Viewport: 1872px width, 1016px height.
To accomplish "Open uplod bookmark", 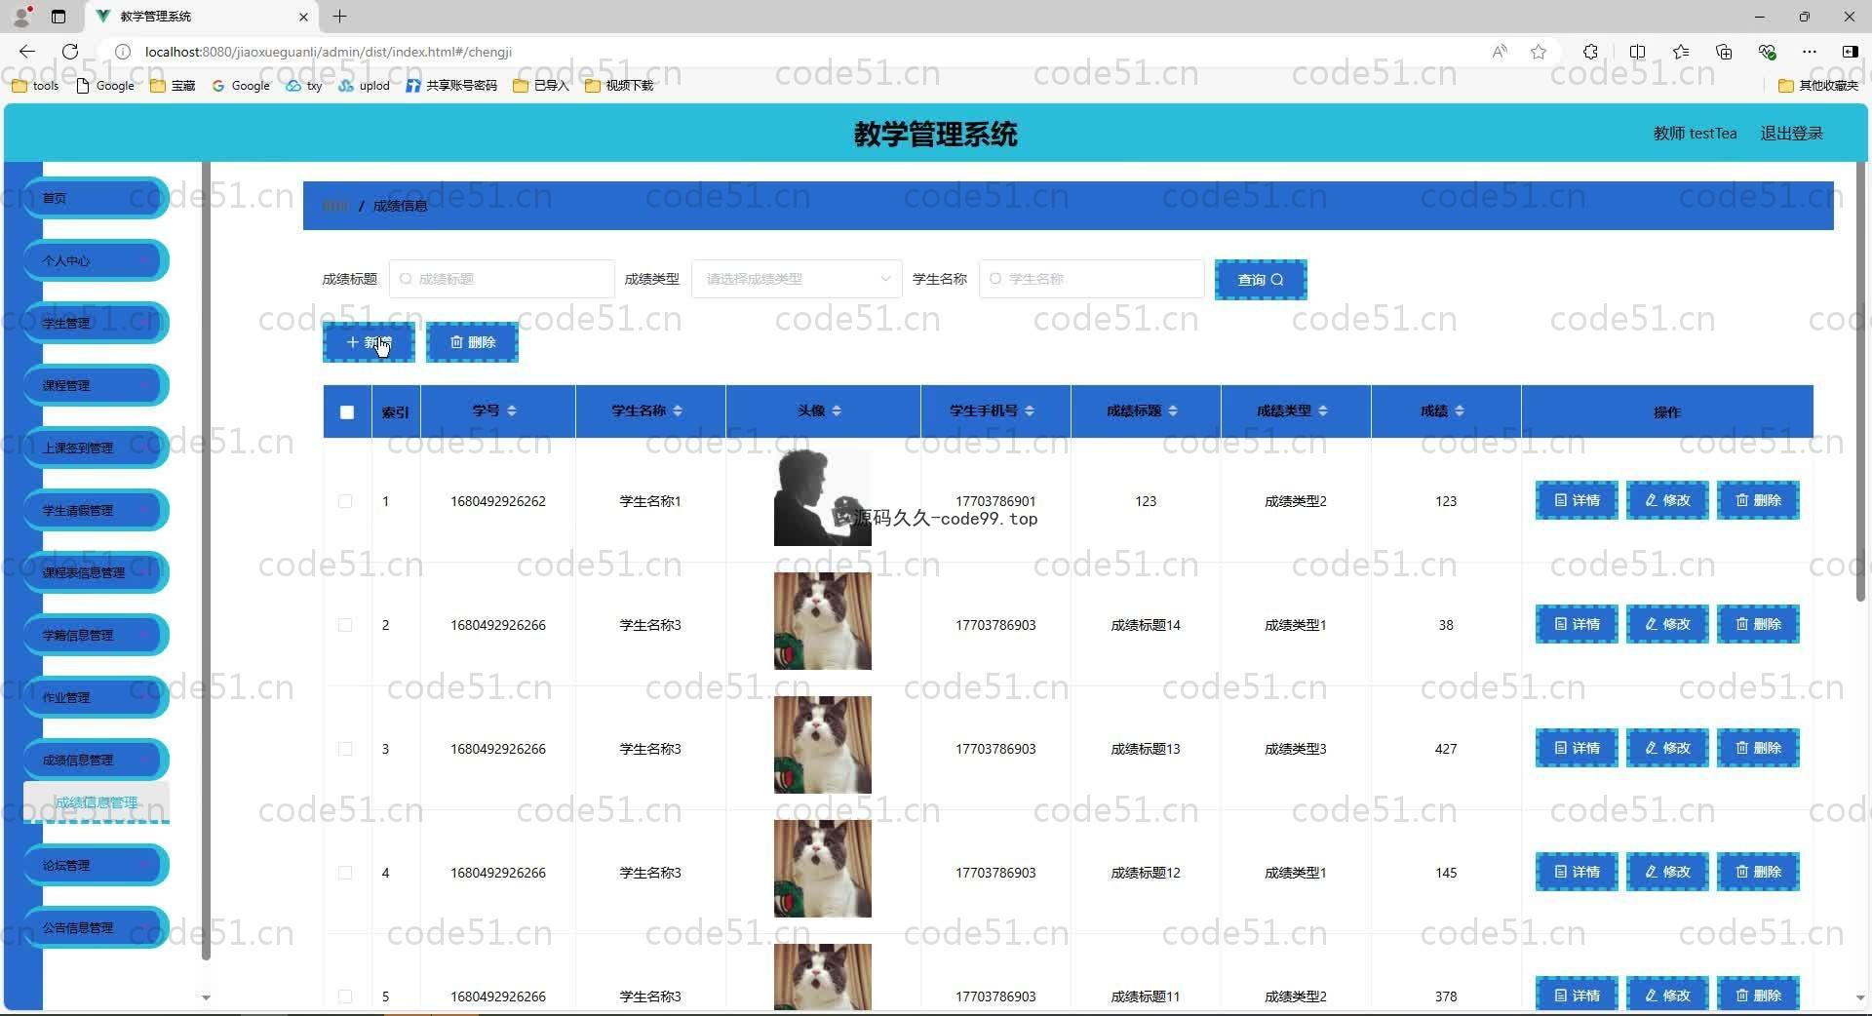I will pos(364,86).
